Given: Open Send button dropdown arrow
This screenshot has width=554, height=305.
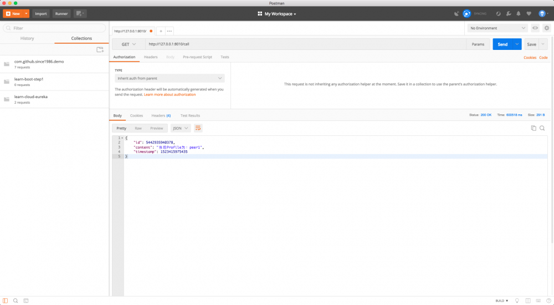Looking at the screenshot, I should pos(517,44).
